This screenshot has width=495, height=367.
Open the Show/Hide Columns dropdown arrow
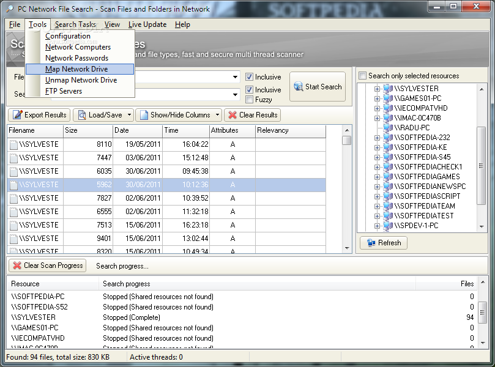click(x=217, y=115)
